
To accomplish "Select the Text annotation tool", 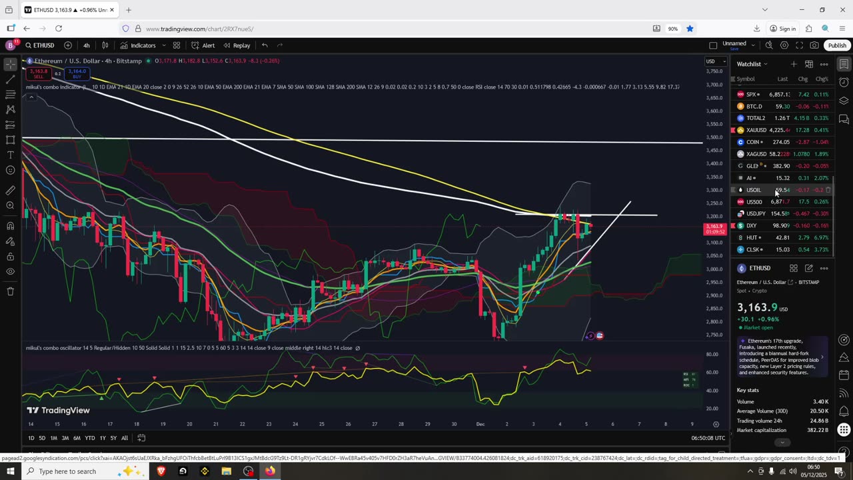I will tap(10, 155).
